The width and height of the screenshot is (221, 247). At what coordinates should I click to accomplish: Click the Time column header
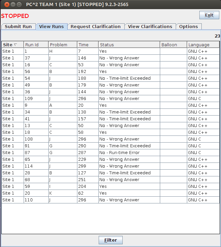click(x=88, y=45)
